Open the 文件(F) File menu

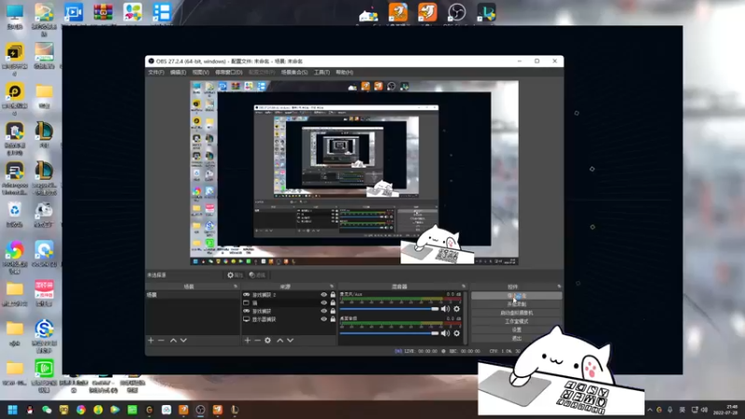(x=156, y=73)
